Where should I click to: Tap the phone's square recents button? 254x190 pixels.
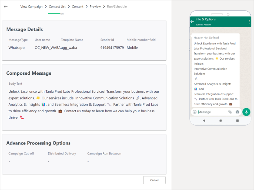pos(238,120)
